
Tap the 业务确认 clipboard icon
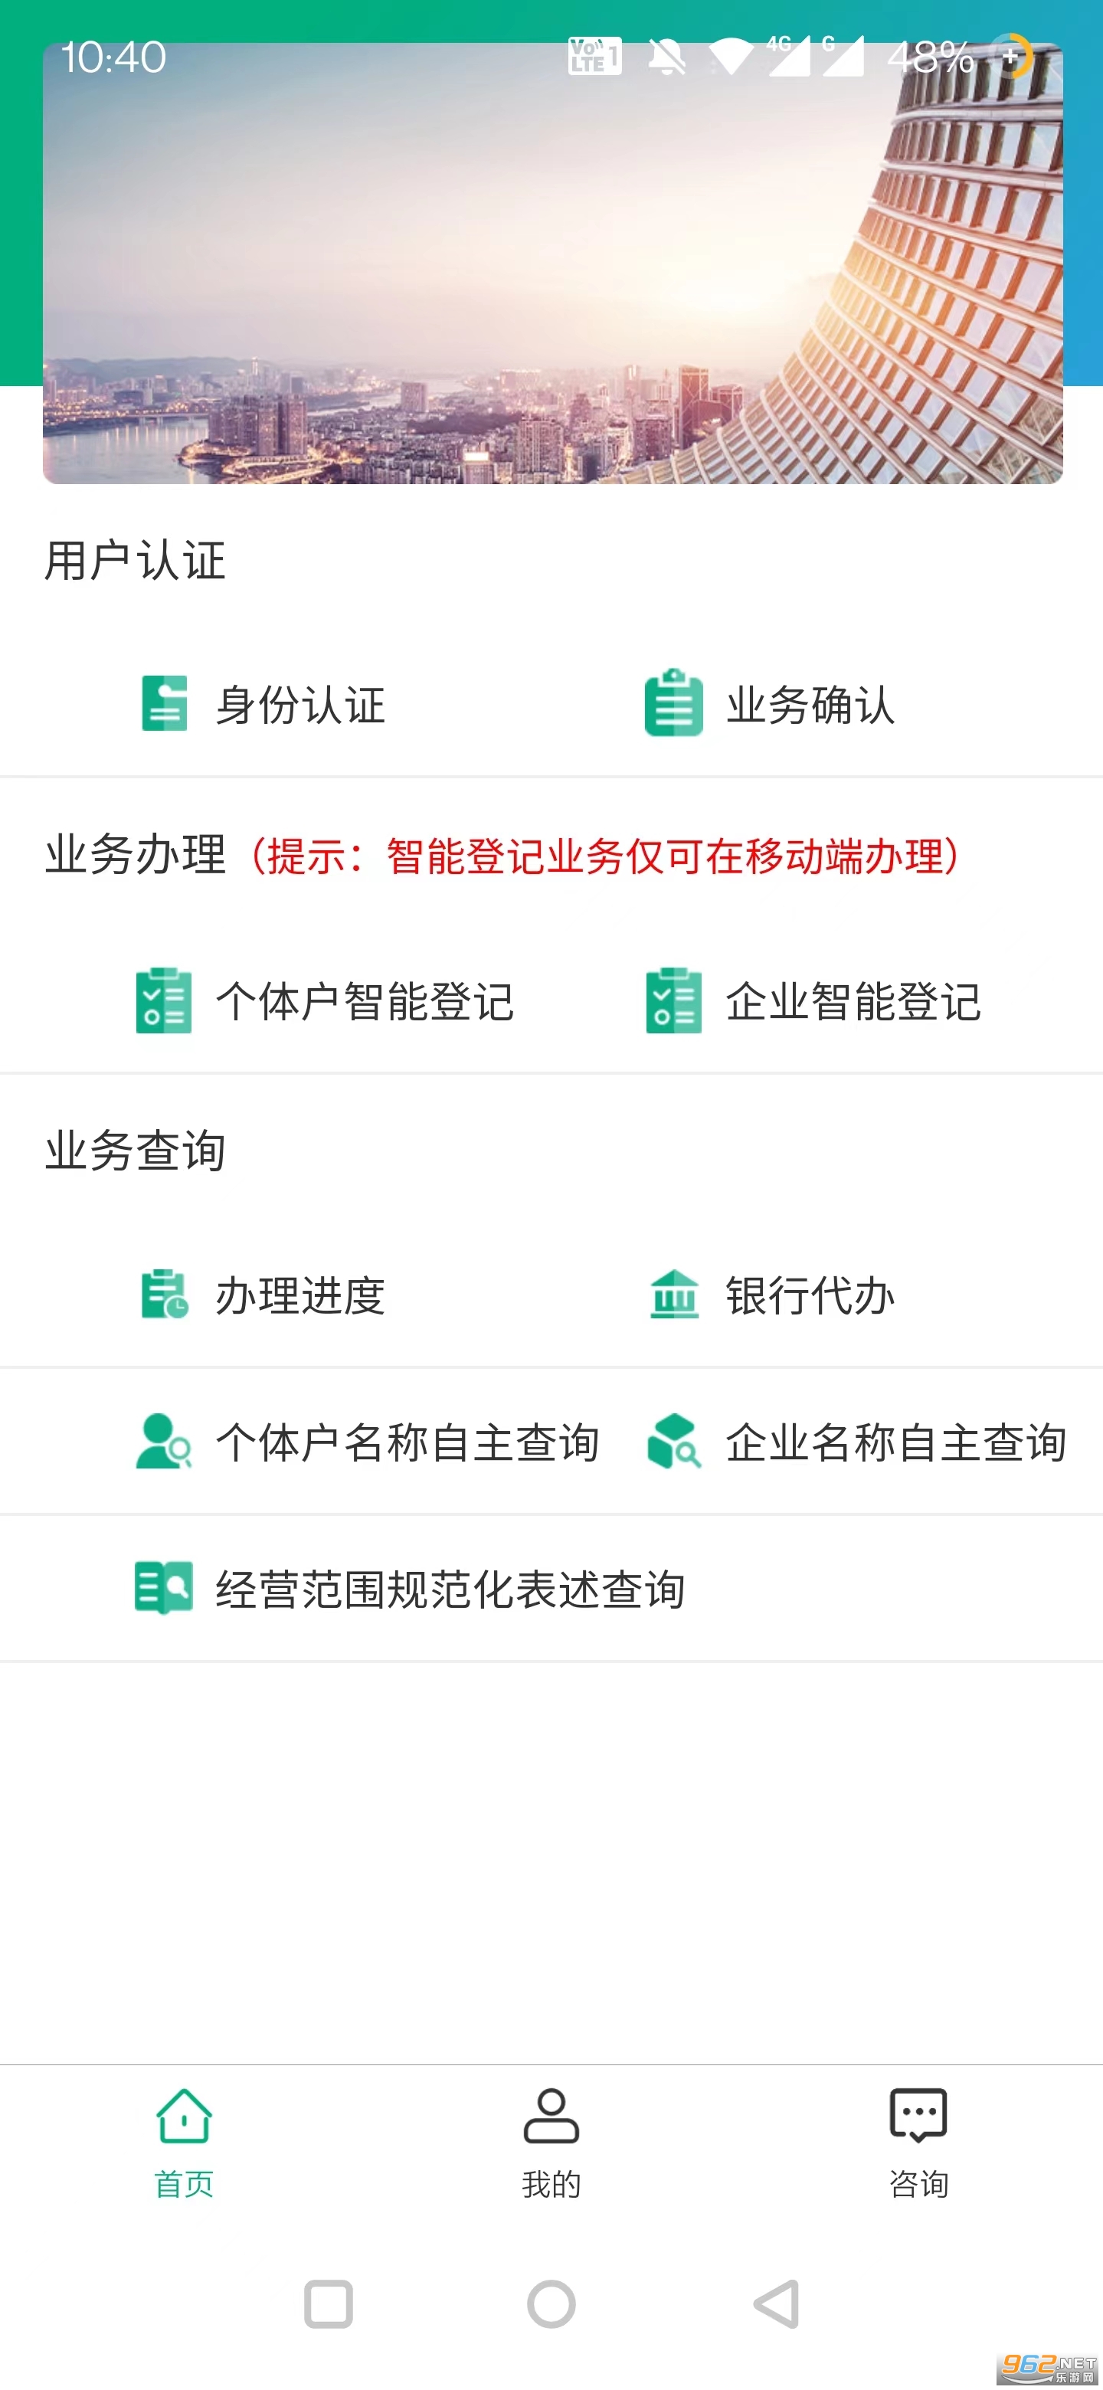pos(673,703)
